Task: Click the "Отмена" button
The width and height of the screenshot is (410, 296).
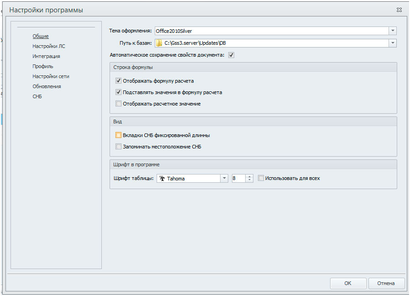Action: [386, 283]
